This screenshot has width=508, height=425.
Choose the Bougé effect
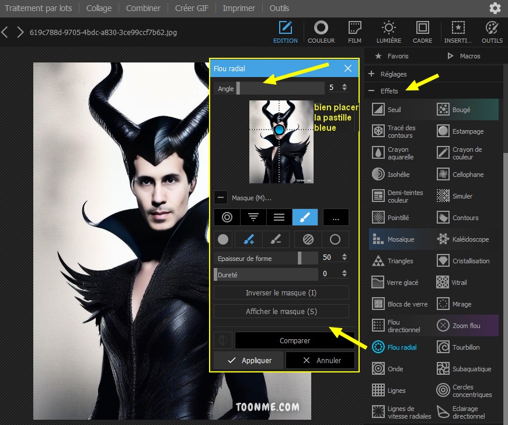[466, 110]
